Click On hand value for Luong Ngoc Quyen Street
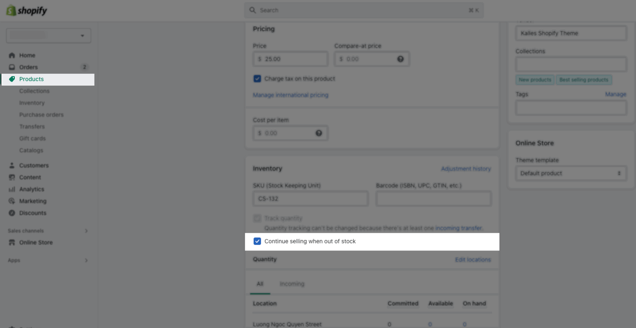The image size is (636, 328). 464,324
